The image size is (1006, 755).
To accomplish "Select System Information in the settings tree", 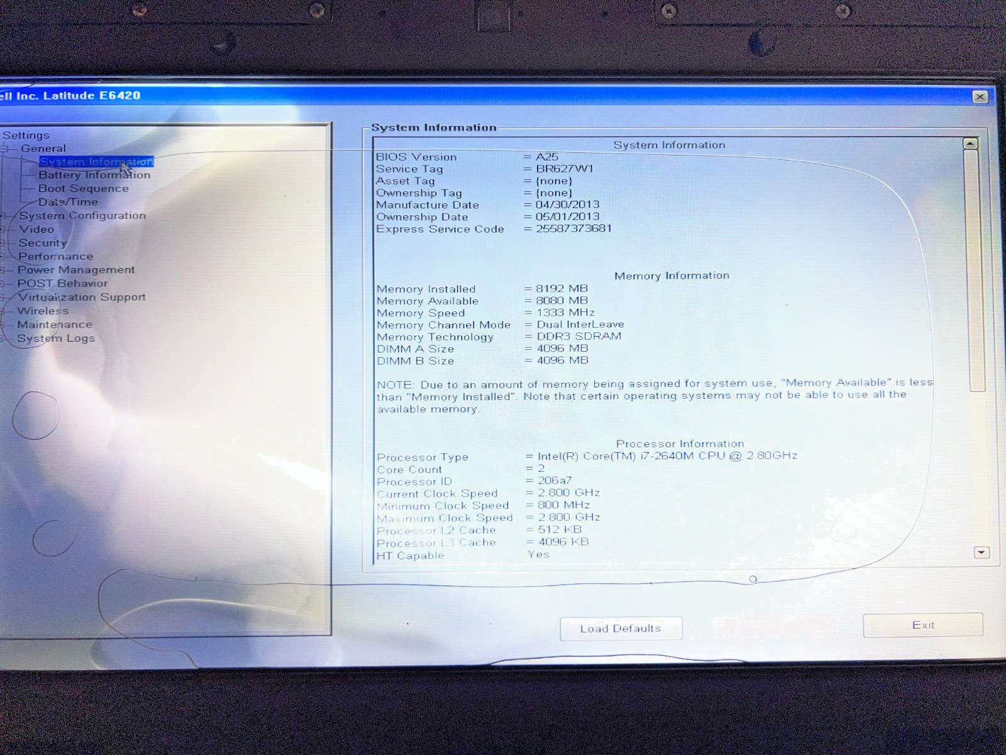I will click(96, 162).
